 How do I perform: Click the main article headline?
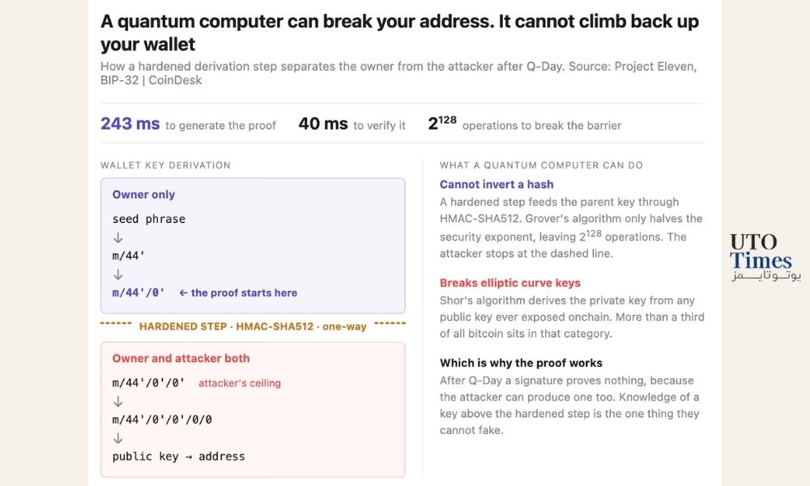(399, 32)
